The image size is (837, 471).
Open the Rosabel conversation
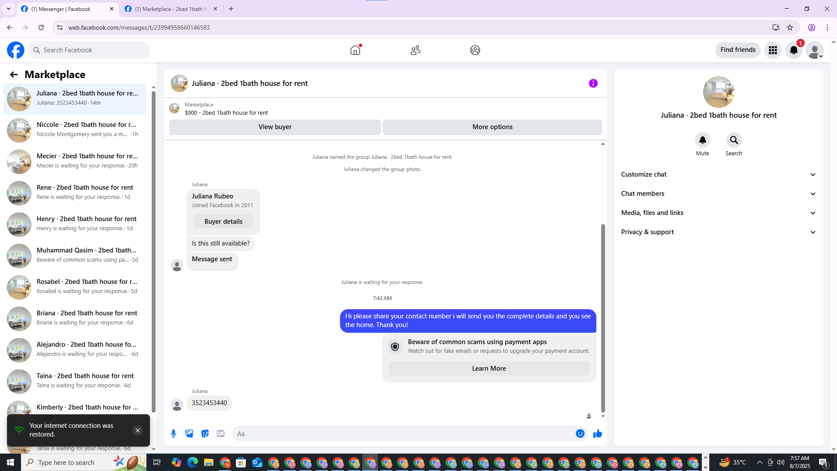point(75,287)
